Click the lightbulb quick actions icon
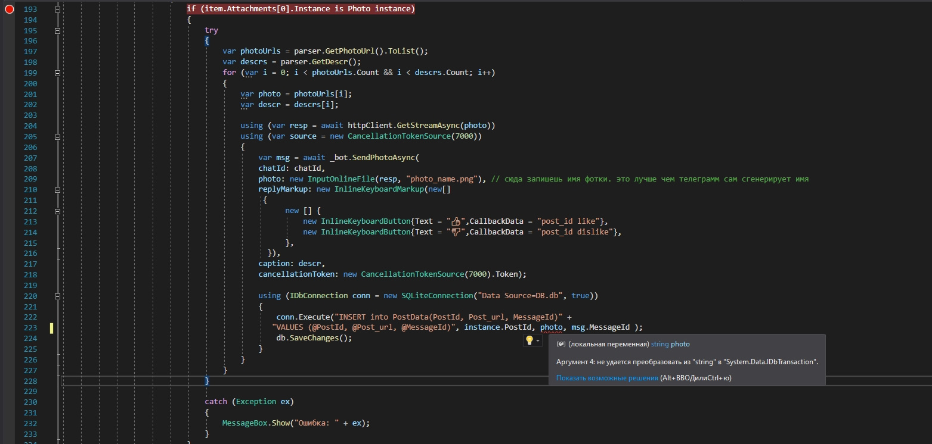 529,340
